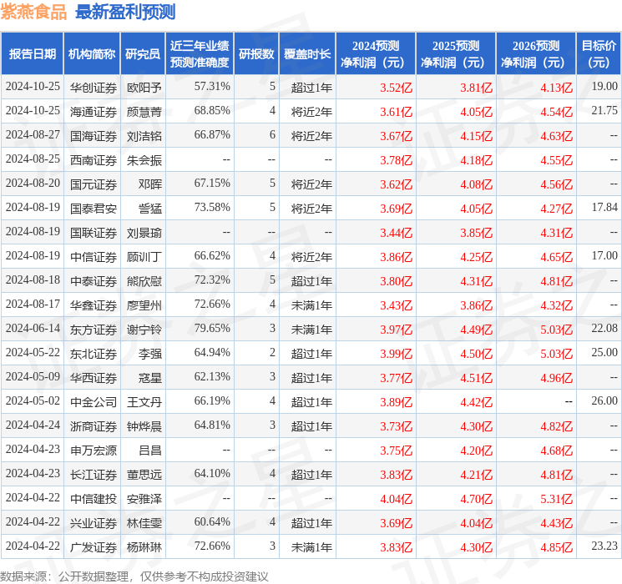Click analyst name 安雅泽
Screen dimensions: 622x584
144,499
